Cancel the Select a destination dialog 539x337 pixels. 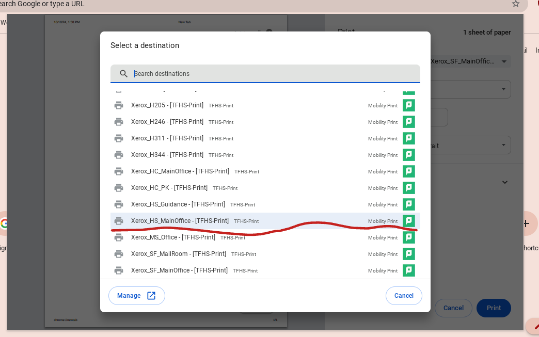(x=404, y=295)
